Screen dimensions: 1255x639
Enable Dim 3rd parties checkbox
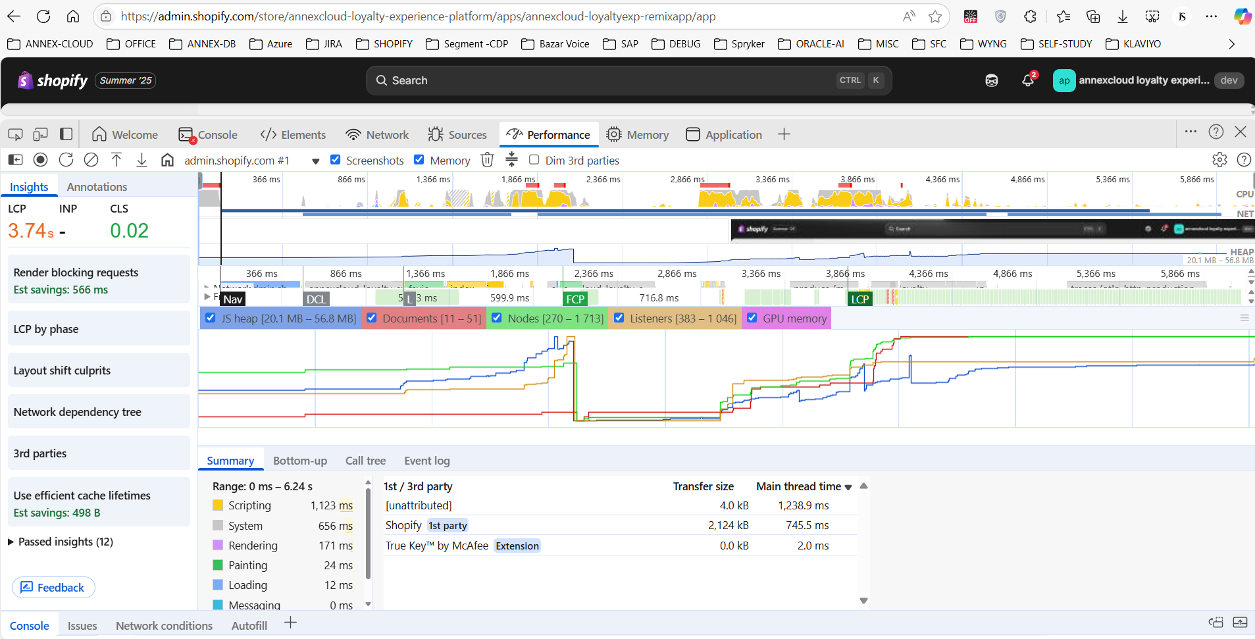(534, 160)
